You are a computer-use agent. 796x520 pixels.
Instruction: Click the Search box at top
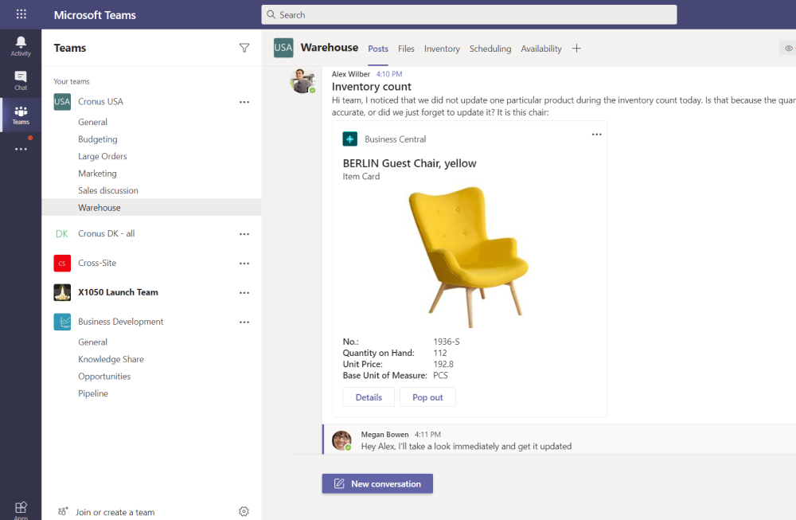pos(469,14)
